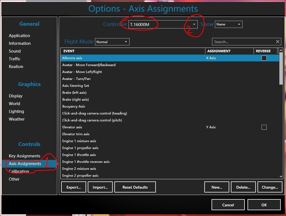
Task: Click the scrollbar down arrow
Action: 281,176
